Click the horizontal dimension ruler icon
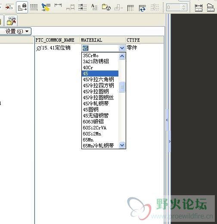Viewport: 217px width, 224px height. (198, 8)
